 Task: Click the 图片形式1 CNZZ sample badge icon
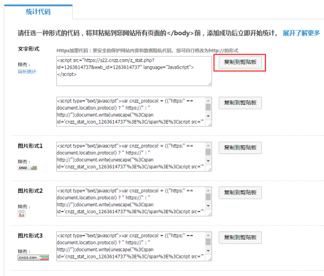(28, 168)
